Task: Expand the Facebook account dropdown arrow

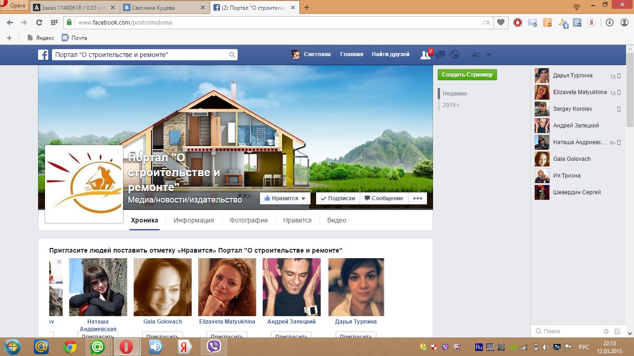Action: [488, 55]
